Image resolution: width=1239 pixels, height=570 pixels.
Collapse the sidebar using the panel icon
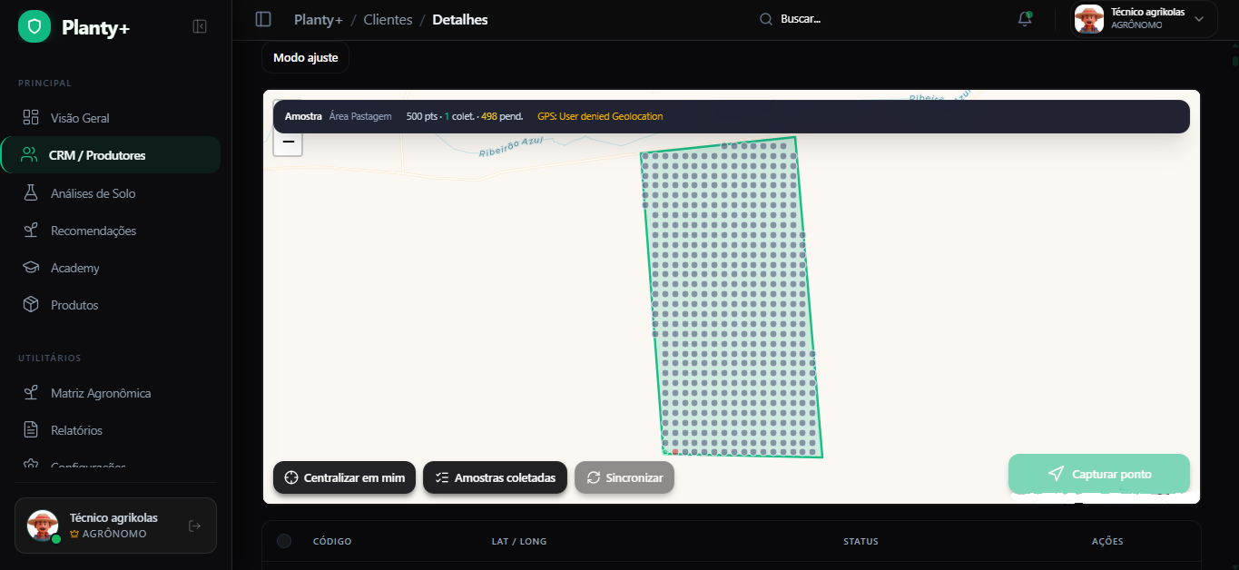200,27
